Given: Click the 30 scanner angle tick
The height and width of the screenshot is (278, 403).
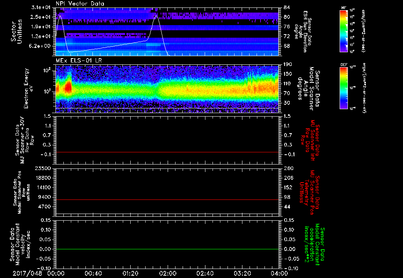Looking at the screenshot, I should 287,103.
